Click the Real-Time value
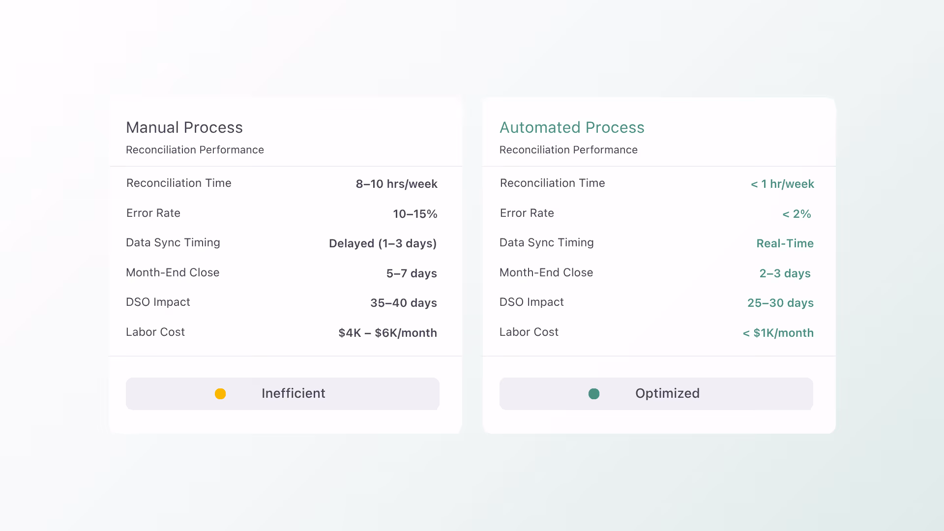This screenshot has height=531, width=944. click(x=785, y=243)
